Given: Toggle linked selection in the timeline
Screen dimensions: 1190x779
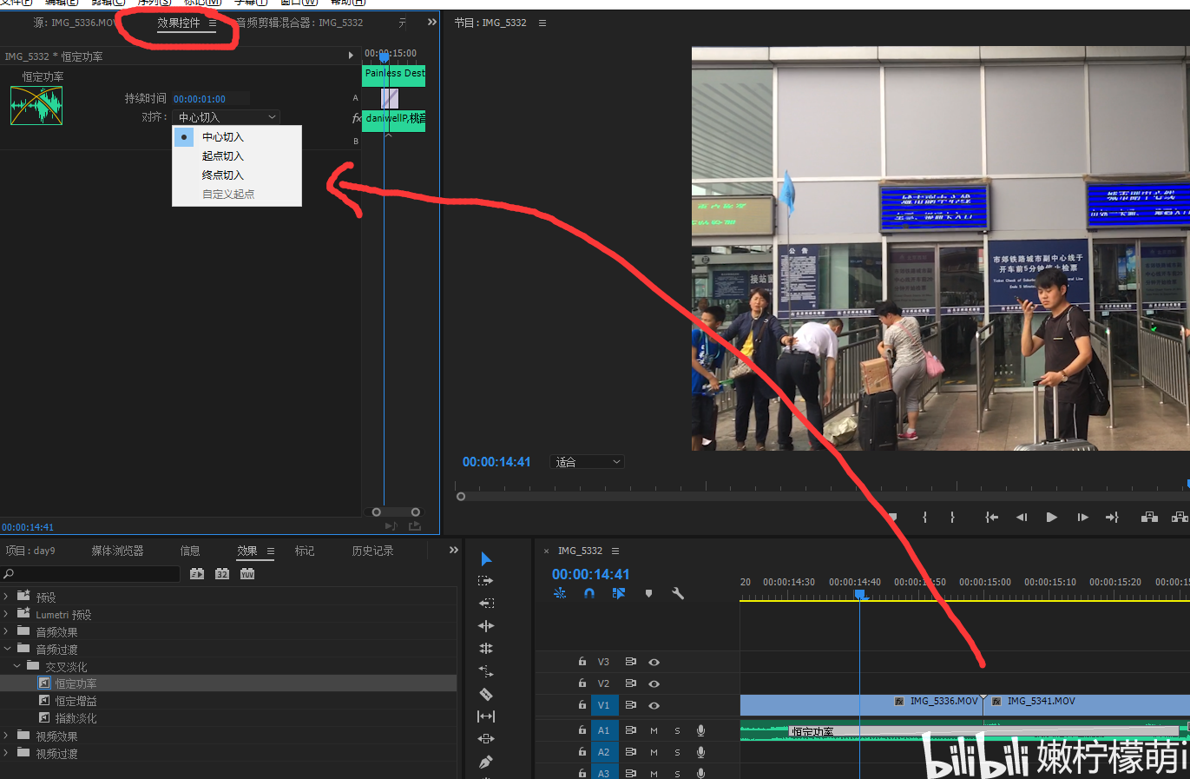Looking at the screenshot, I should (x=618, y=593).
